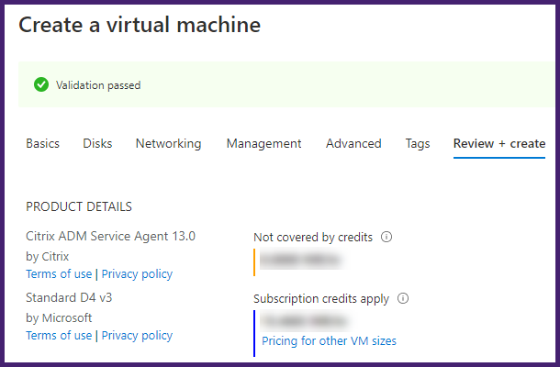
Task: Select the Review + create tab
Action: tap(499, 143)
